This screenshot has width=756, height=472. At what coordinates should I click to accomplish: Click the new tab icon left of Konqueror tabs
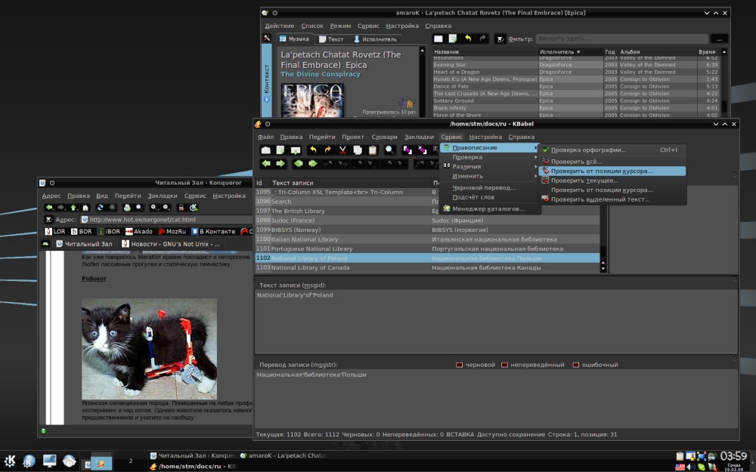coord(45,244)
